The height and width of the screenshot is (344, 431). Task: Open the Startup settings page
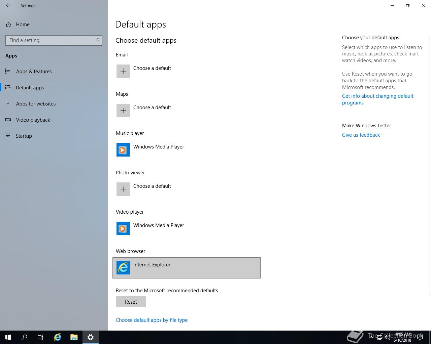click(24, 136)
